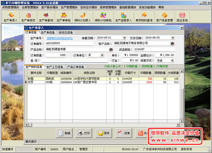Viewport: 212px width, 153px height.
Task: Open 仓库管理模块 menu
Action: click(30, 8)
